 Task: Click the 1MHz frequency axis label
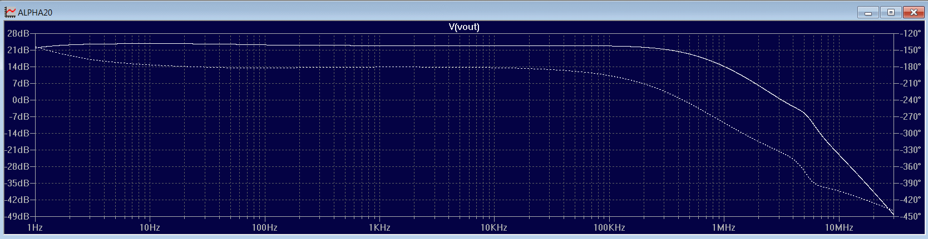pyautogui.click(x=724, y=227)
